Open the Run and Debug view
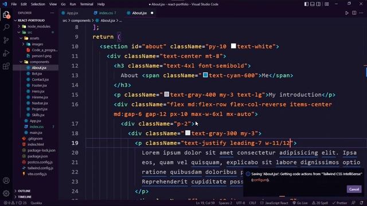367x206 pixels. [6, 53]
